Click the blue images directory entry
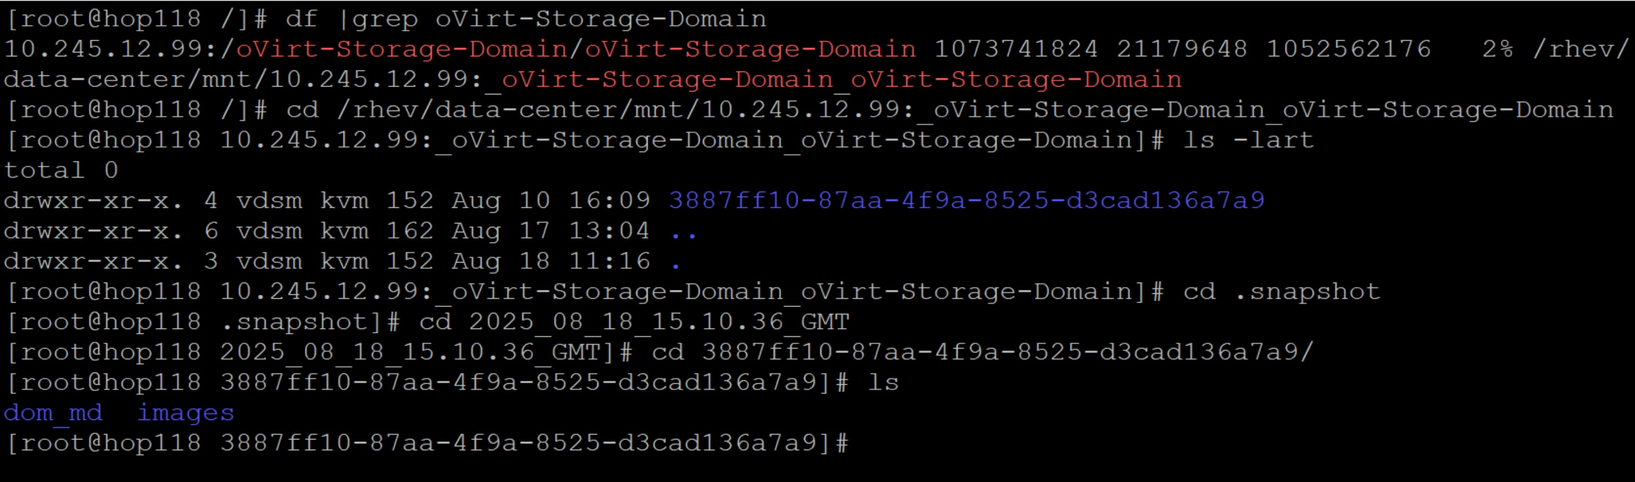 click(186, 413)
